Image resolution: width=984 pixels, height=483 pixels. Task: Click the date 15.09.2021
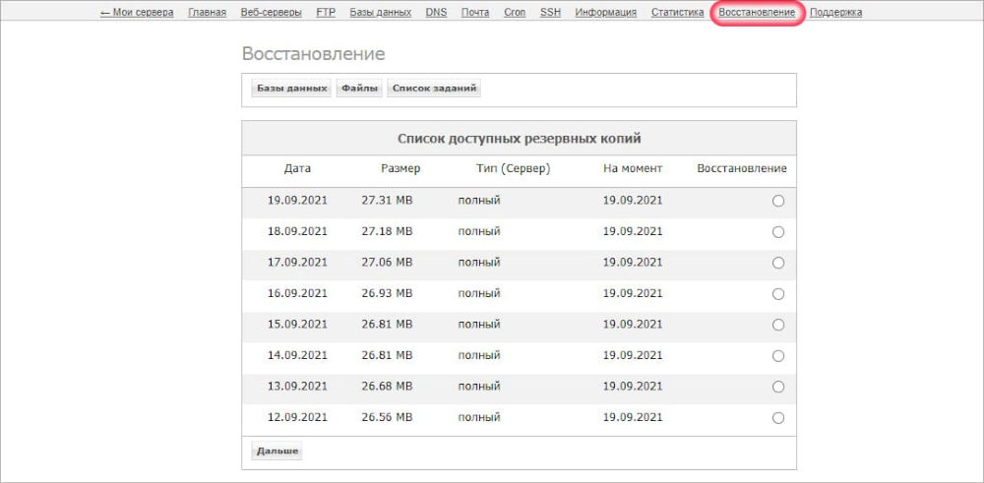pos(297,325)
